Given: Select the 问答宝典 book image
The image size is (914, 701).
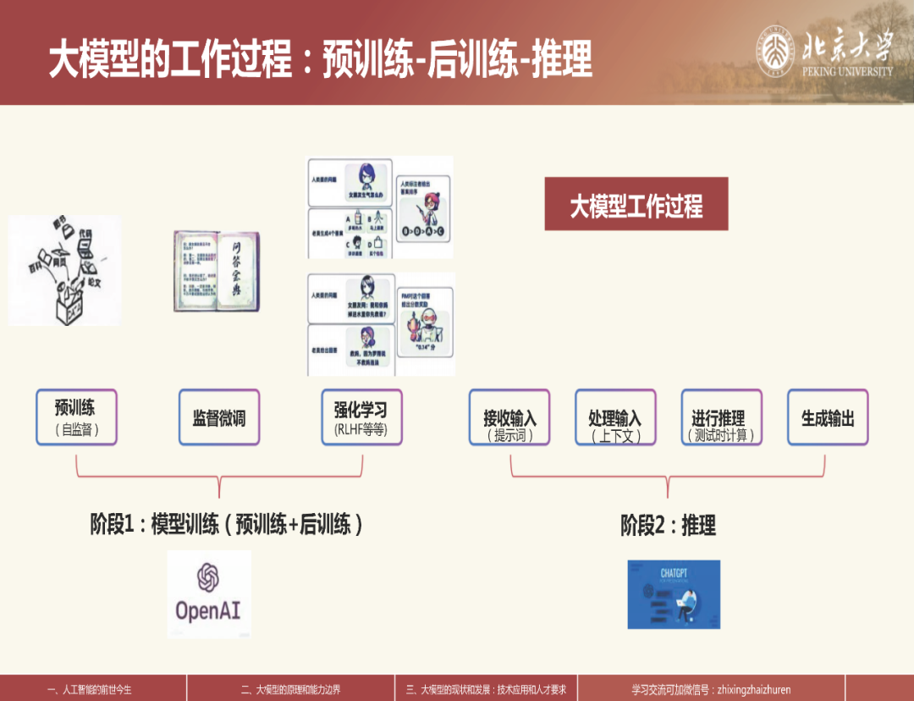Looking at the screenshot, I should (x=217, y=271).
